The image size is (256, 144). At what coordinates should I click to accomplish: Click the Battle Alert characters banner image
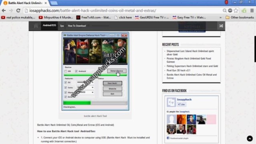click(x=95, y=51)
